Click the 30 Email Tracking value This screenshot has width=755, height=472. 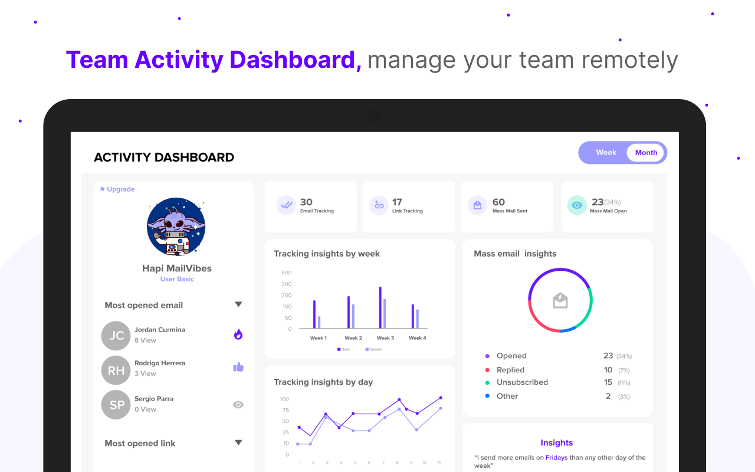306,202
